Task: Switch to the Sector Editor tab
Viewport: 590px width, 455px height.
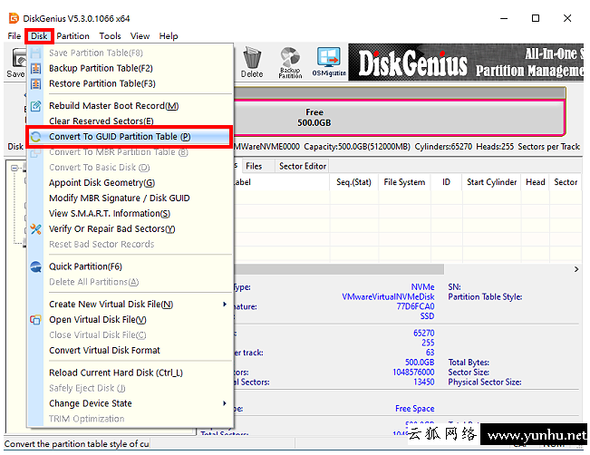Action: pos(303,166)
